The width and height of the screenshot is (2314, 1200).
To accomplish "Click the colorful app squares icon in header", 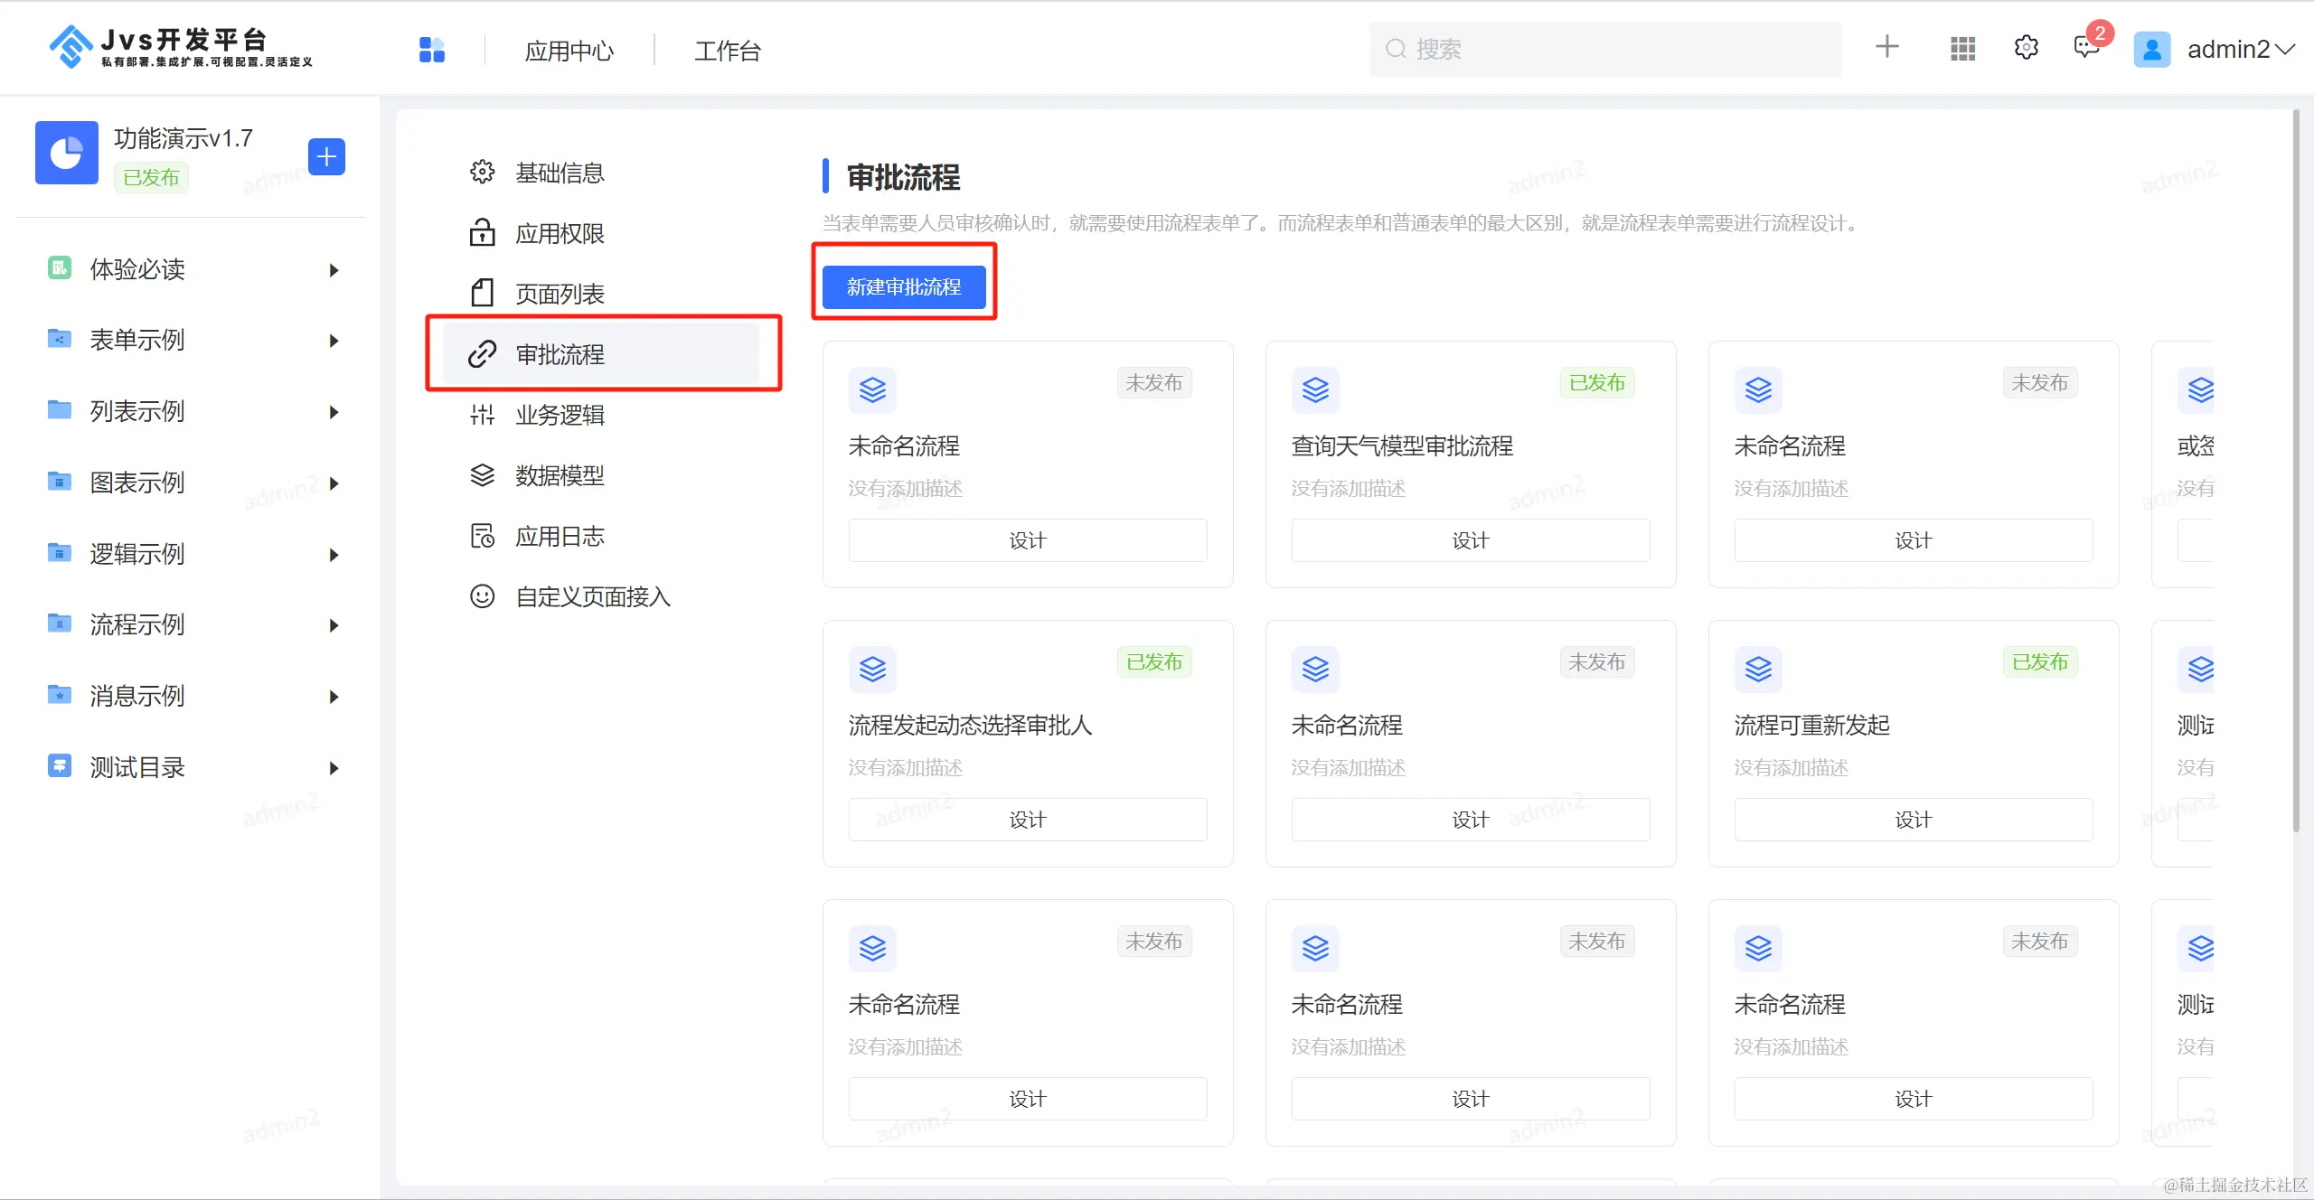I will (x=432, y=50).
